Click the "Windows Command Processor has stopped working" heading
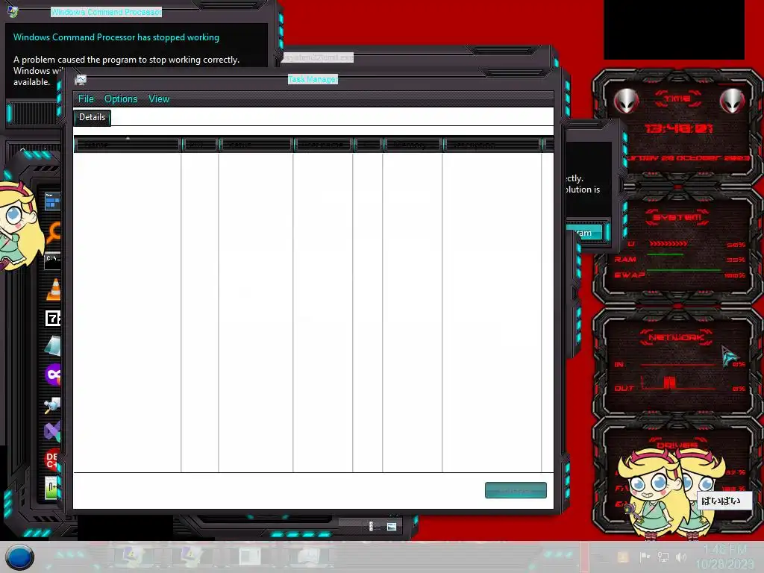The height and width of the screenshot is (573, 764). pos(116,37)
